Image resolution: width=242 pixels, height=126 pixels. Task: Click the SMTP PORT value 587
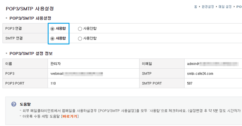pyautogui.click(x=190, y=83)
